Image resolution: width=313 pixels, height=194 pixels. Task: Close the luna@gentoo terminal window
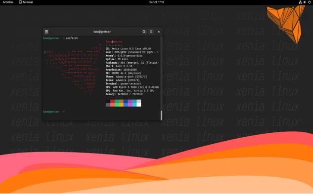[x=159, y=32]
